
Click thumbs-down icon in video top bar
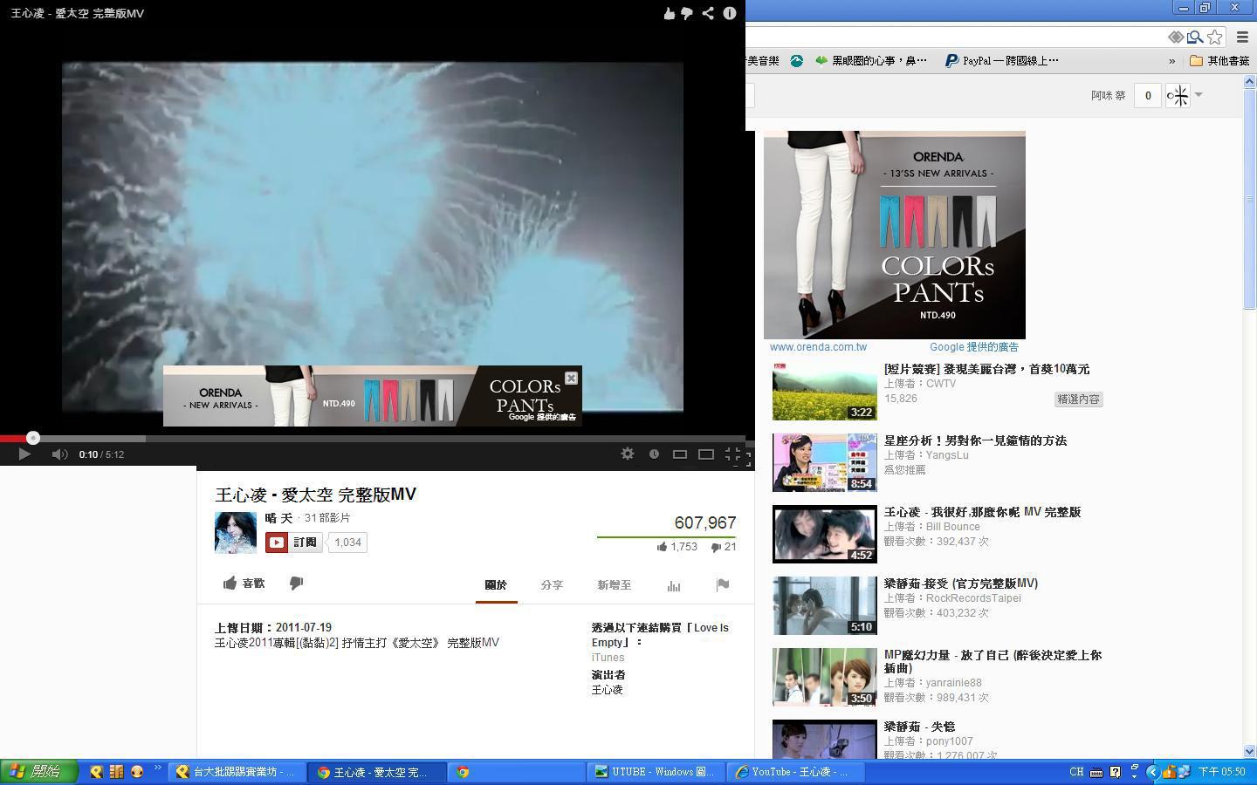(x=687, y=13)
